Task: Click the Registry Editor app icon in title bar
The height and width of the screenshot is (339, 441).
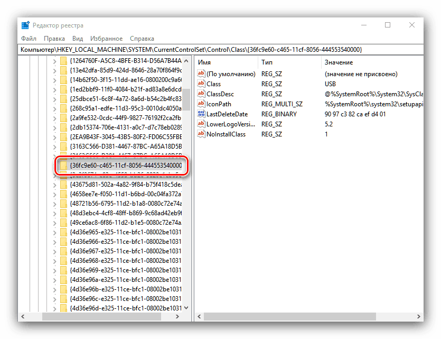Action: click(25, 25)
